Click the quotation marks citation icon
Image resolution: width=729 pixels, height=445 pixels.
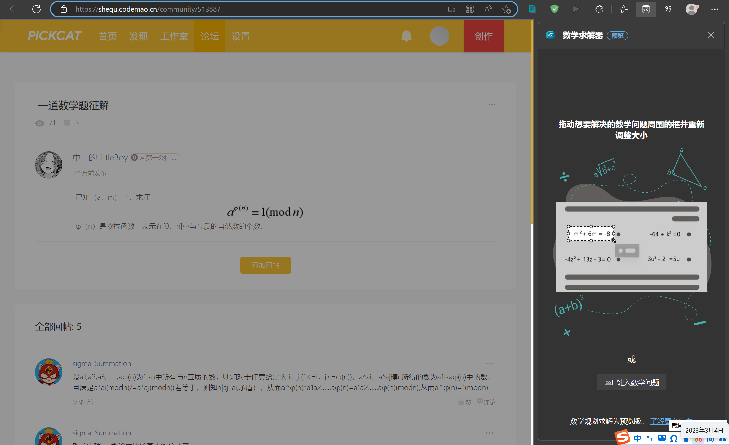668,9
